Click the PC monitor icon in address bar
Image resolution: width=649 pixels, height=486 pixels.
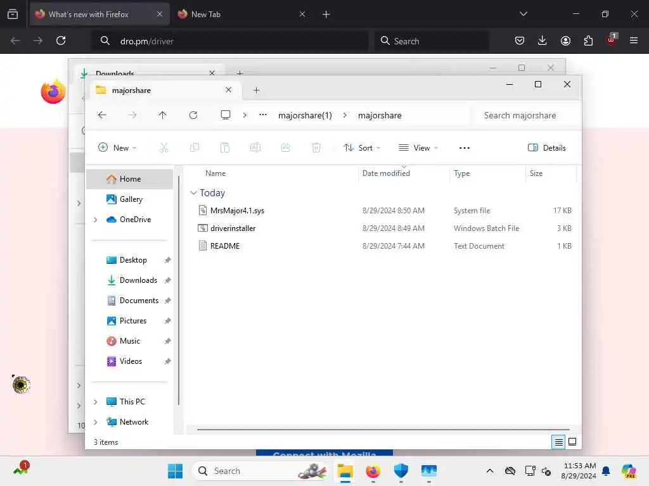pos(226,115)
